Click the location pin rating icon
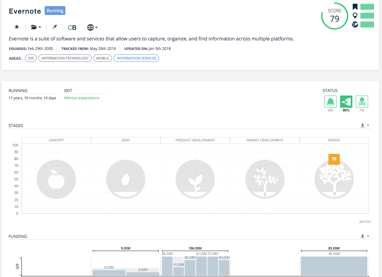Image resolution: width=382 pixels, height=277 pixels. [x=355, y=16]
